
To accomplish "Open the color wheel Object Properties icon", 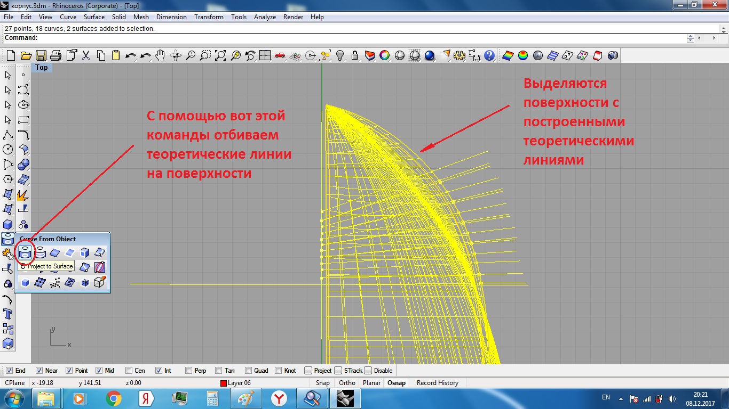I will tap(384, 55).
